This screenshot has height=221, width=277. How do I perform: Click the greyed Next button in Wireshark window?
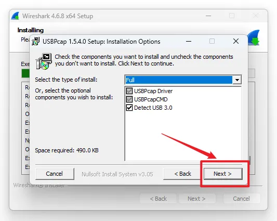tap(197, 199)
